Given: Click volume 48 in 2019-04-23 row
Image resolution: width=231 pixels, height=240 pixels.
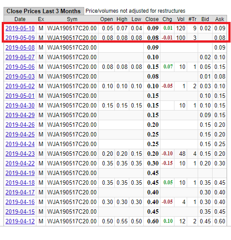Looking at the screenshot, I should [182, 154].
